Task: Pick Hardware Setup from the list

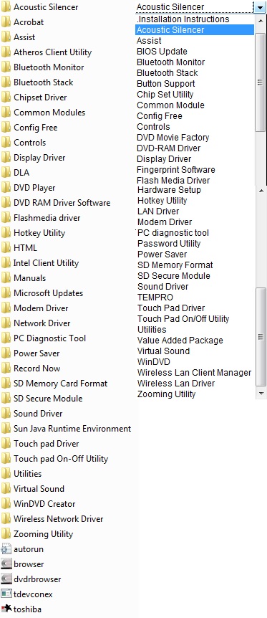Action: (x=169, y=189)
